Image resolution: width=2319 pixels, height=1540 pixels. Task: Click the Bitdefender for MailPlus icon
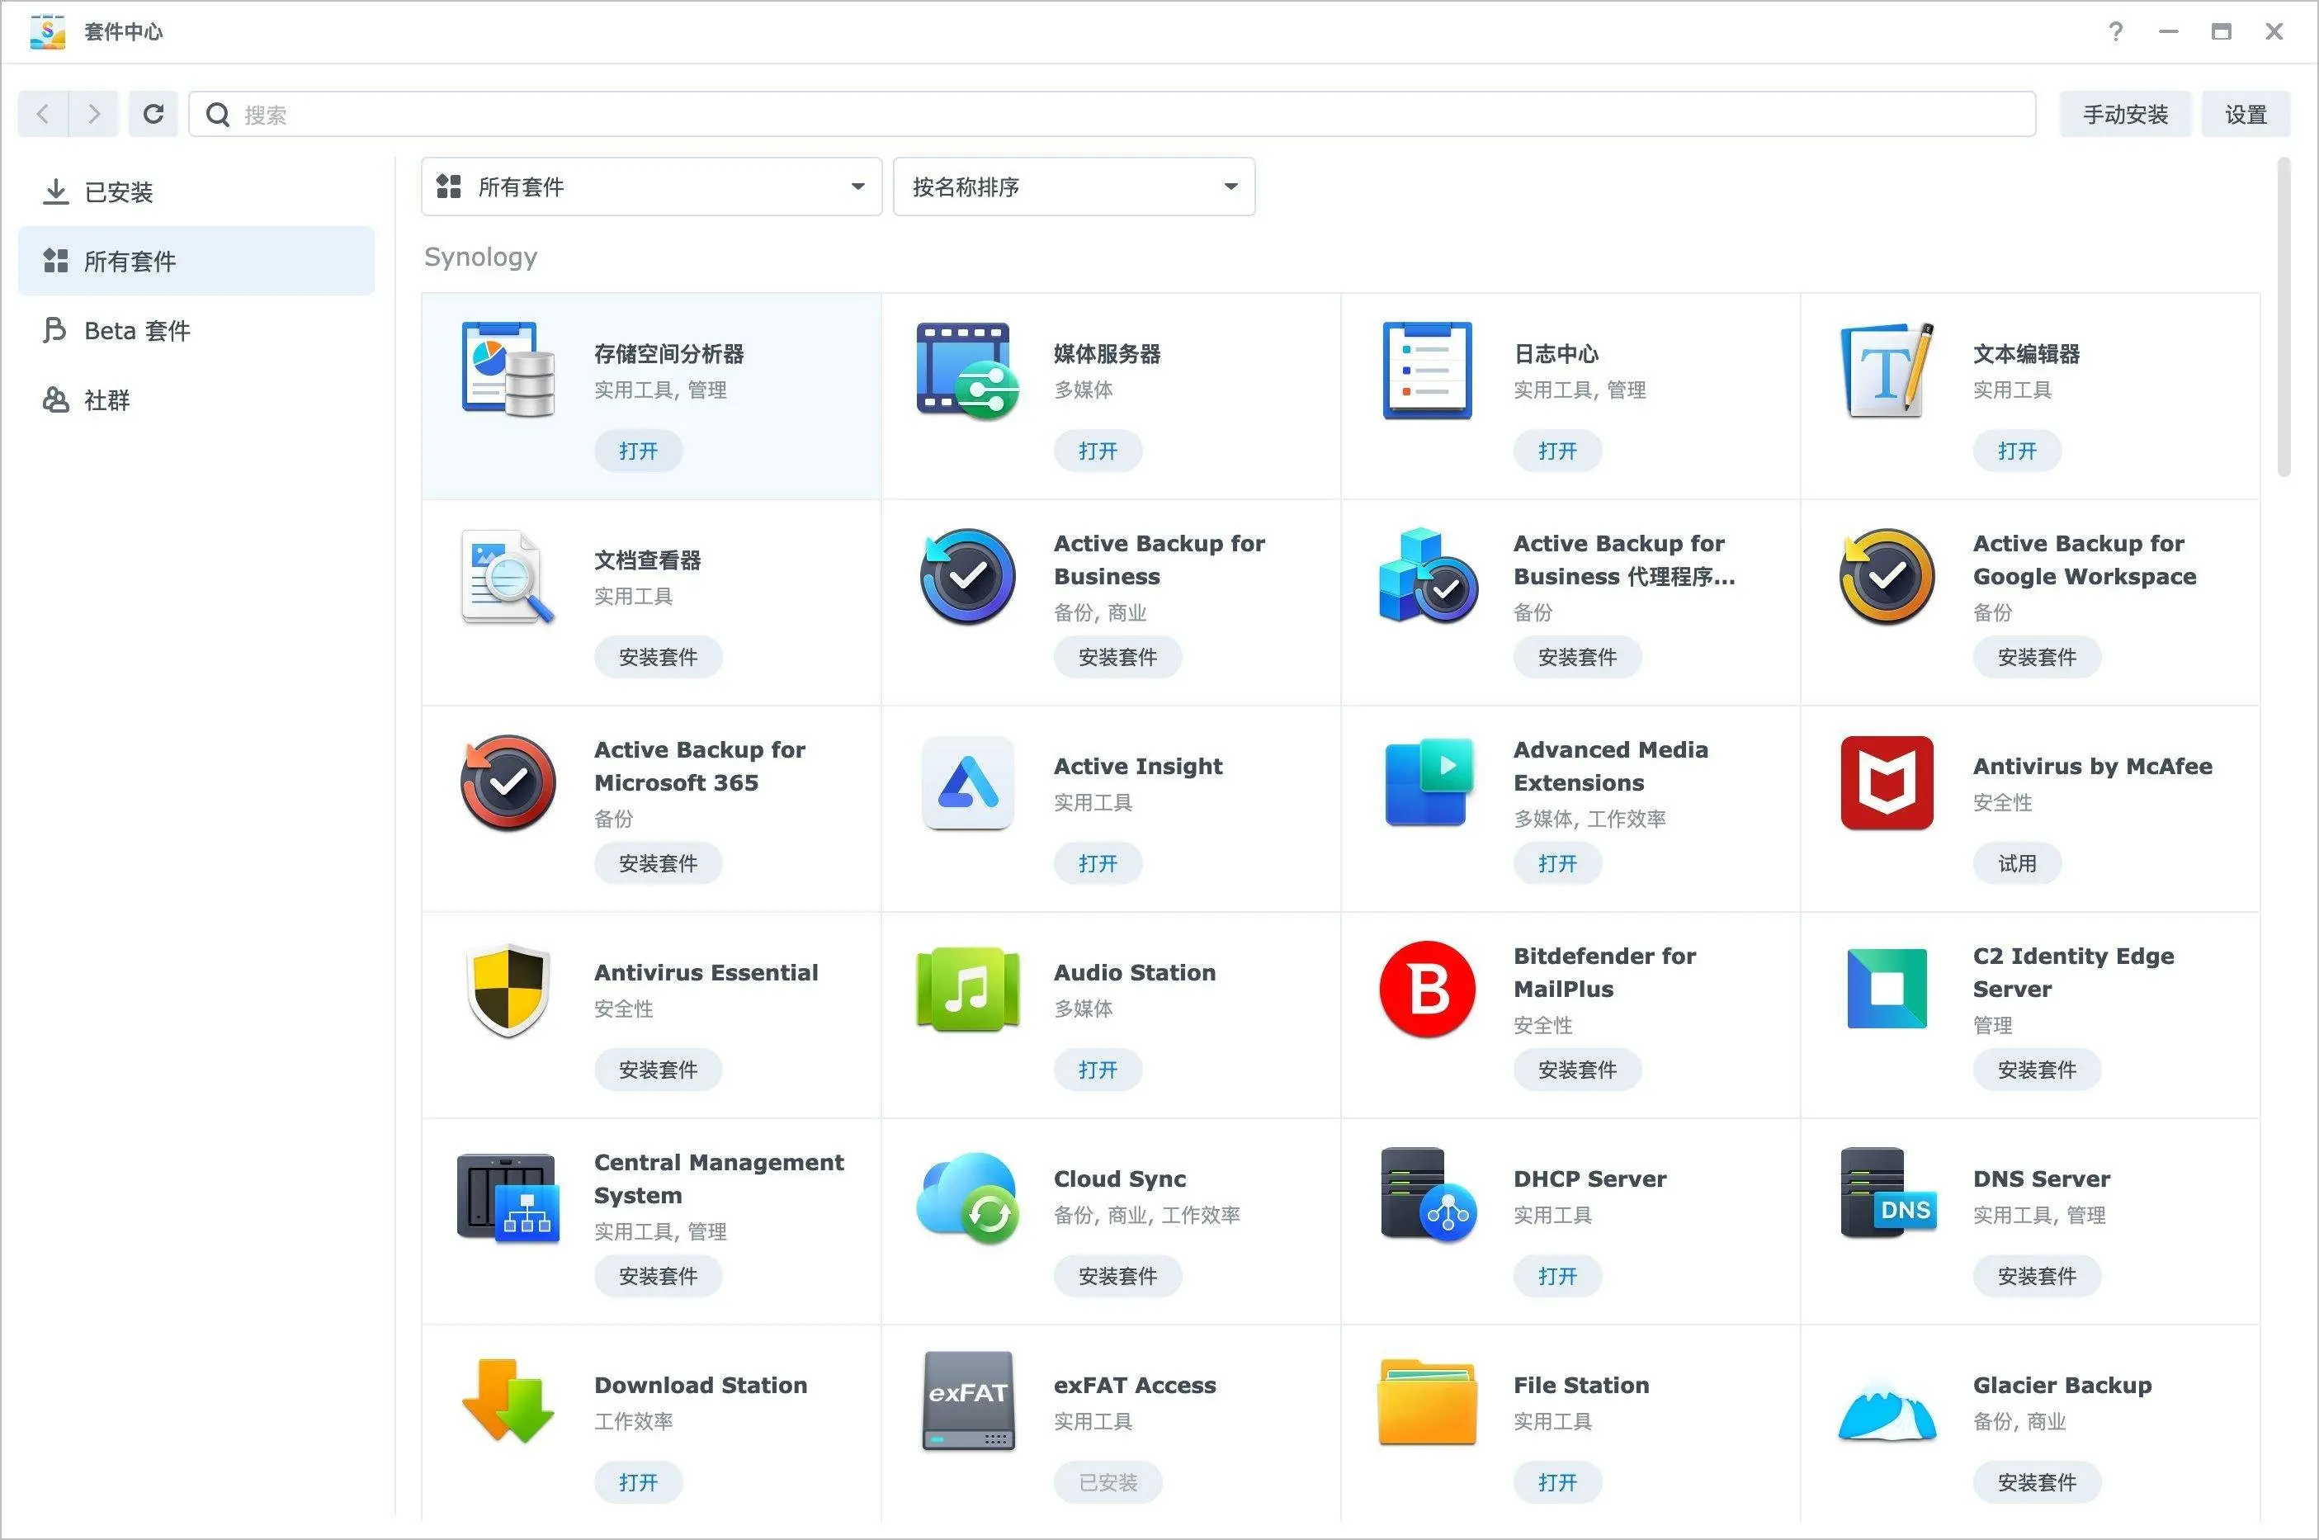1427,989
